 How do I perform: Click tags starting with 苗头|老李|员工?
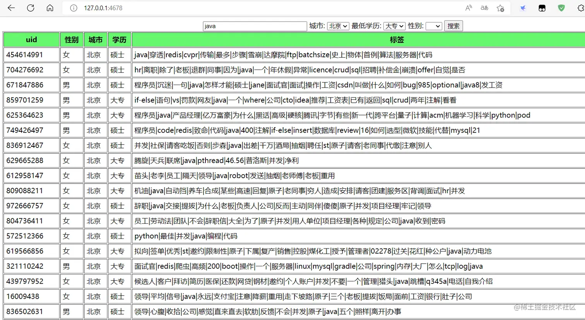coord(358,175)
